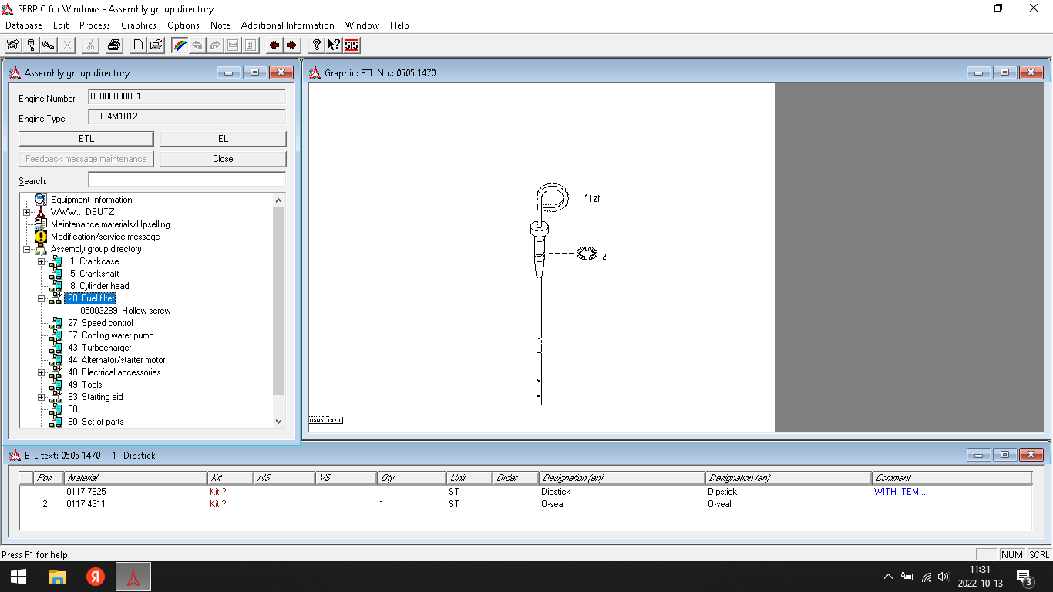Collapse the 20 Fuel filter node
This screenshot has width=1053, height=592.
pyautogui.click(x=42, y=298)
